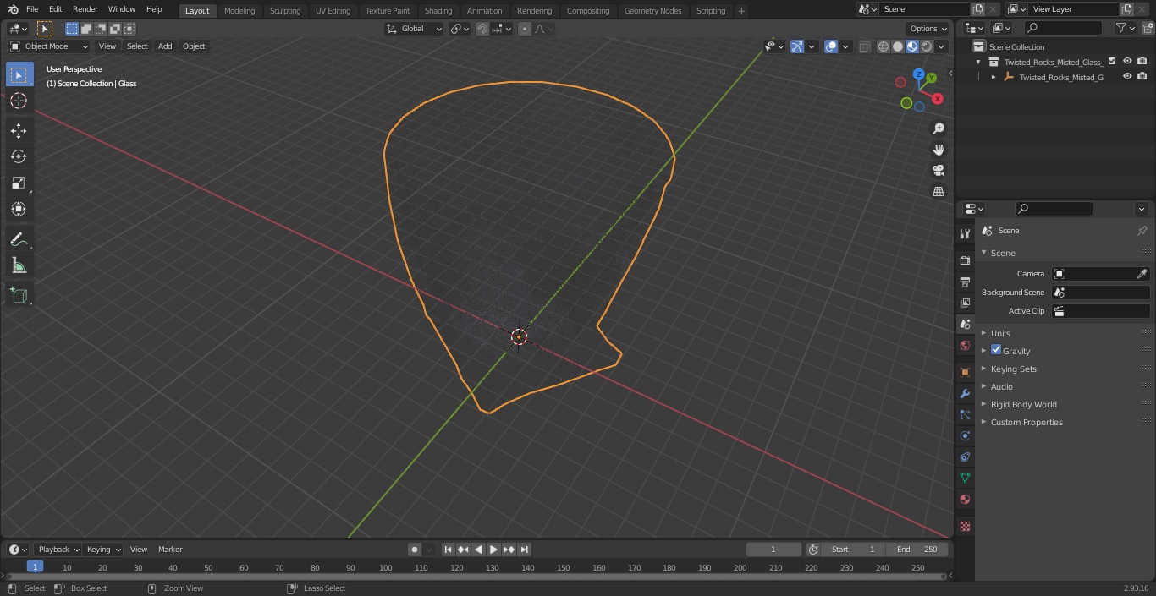Jump to the timeline start frame
1156x596 pixels.
coord(448,550)
